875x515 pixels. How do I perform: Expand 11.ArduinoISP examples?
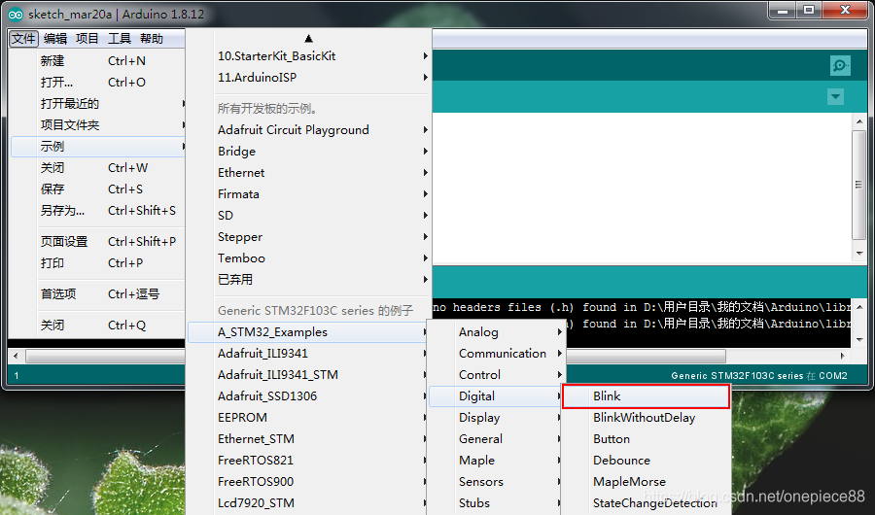[309, 77]
